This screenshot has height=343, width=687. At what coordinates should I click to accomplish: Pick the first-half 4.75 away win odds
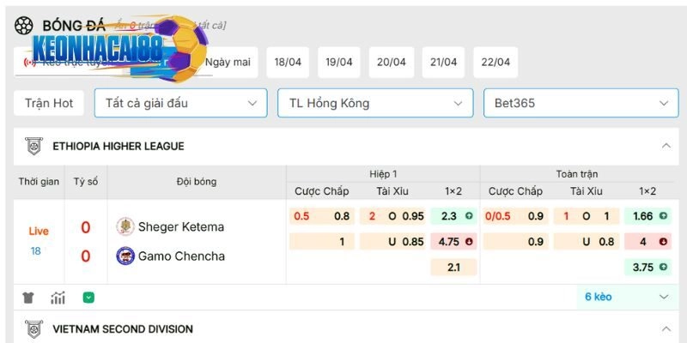454,242
